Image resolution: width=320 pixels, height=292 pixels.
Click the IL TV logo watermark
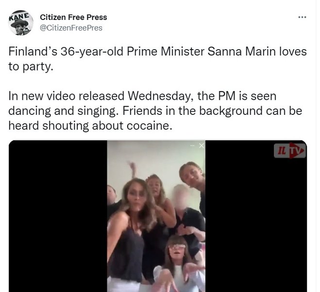click(289, 151)
